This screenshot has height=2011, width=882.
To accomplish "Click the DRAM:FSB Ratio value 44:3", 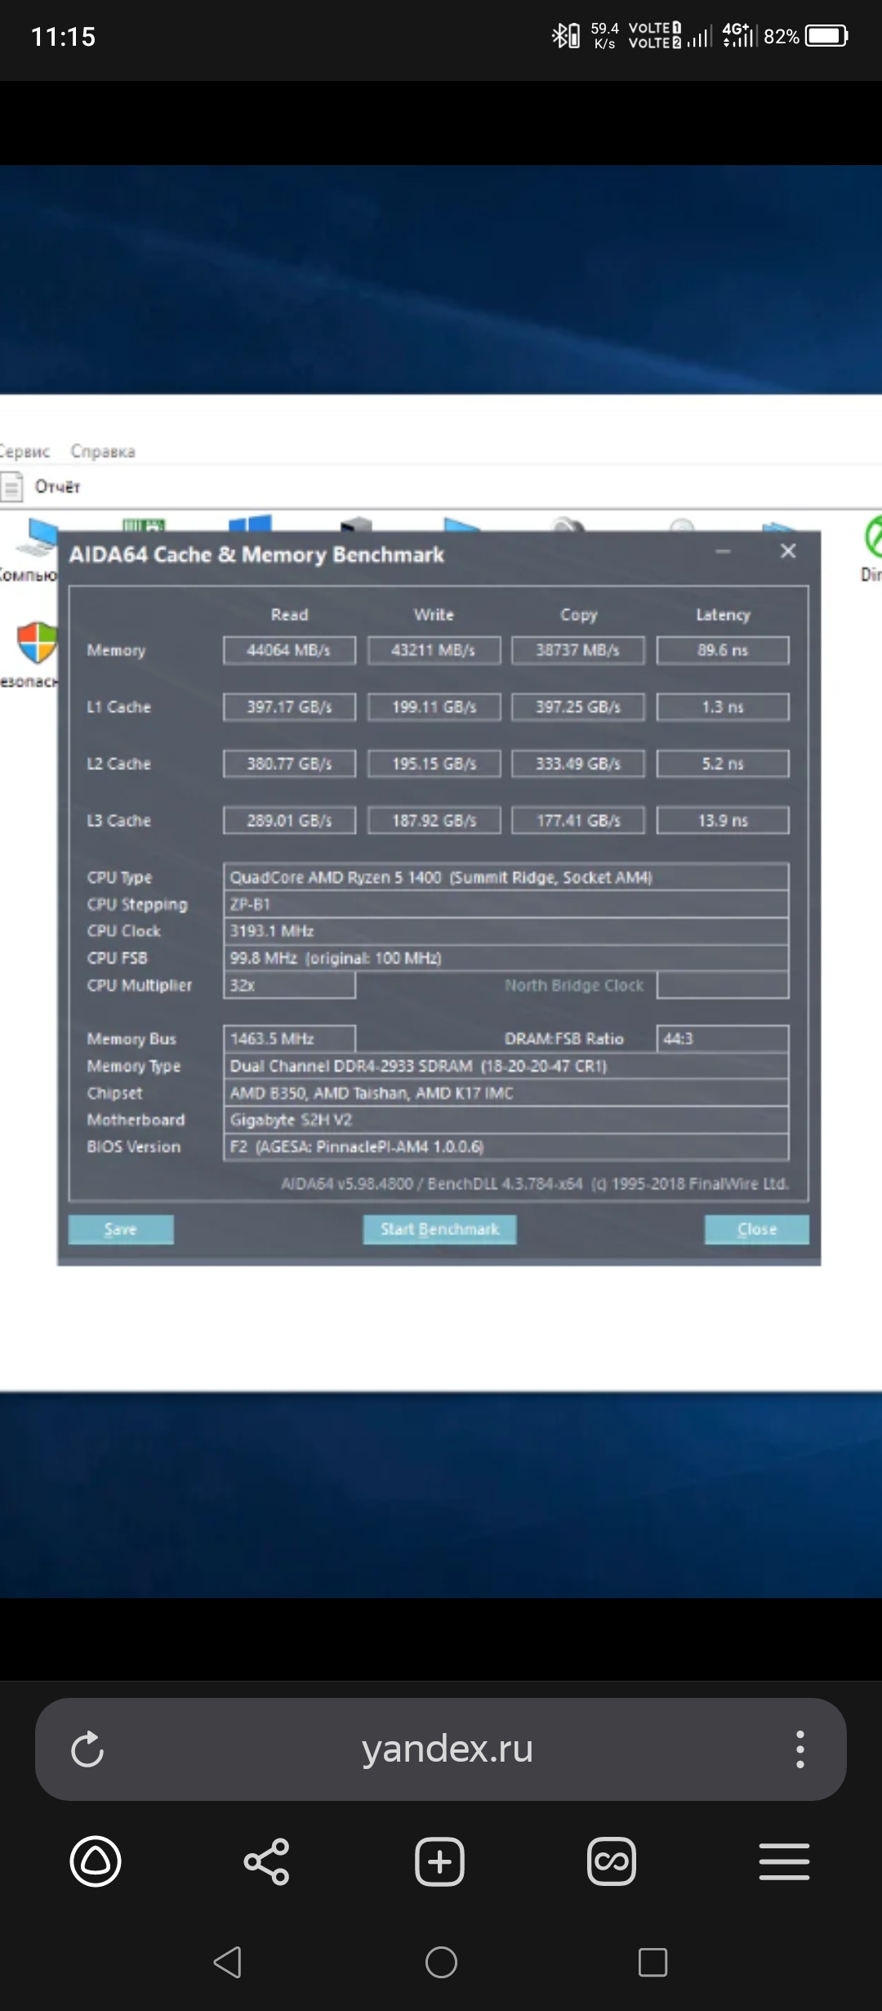I will coord(723,1039).
